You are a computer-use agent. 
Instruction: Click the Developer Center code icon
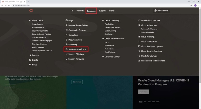pyautogui.click(x=103, y=56)
